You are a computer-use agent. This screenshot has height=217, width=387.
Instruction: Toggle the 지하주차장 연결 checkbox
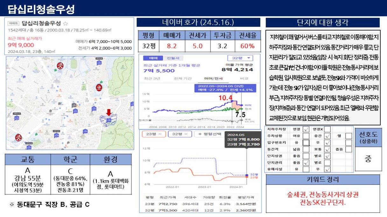pos(306,129)
